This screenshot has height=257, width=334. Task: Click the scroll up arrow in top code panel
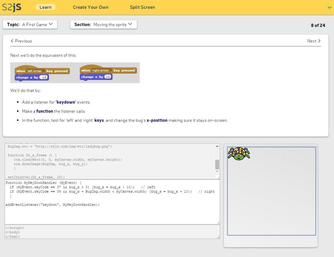(x=217, y=146)
